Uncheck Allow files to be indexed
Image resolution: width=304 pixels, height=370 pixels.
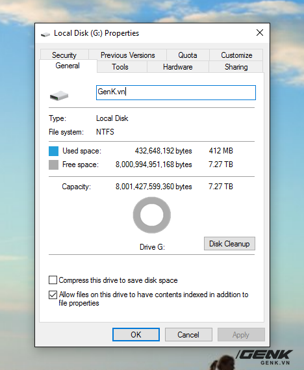pyautogui.click(x=53, y=295)
